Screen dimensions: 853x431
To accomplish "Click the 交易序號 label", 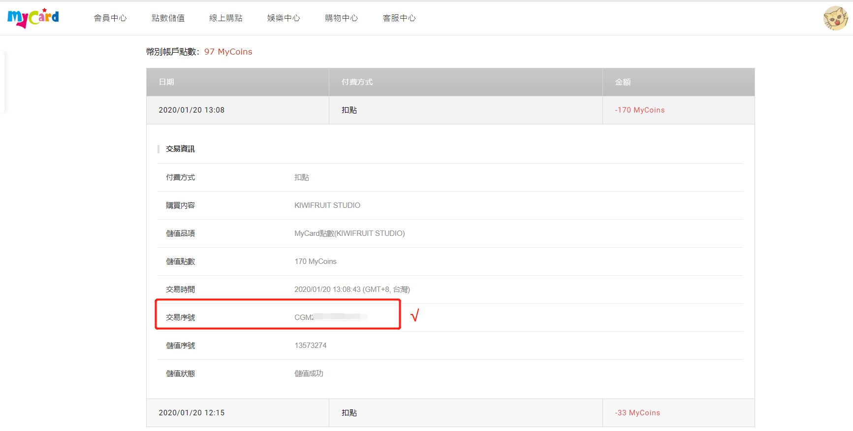I will point(180,317).
